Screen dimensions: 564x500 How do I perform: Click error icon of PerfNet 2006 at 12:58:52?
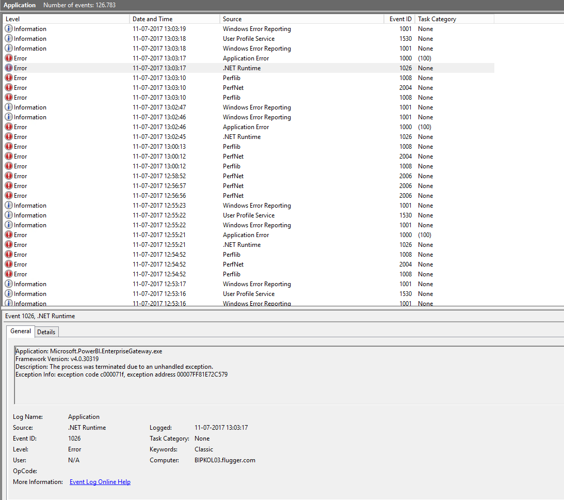tap(9, 176)
